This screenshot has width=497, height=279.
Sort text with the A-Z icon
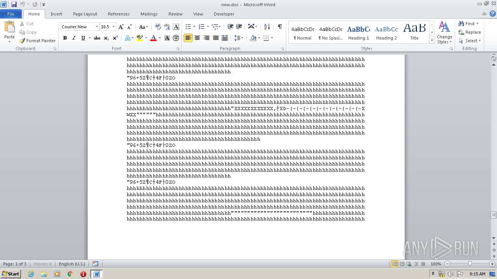[x=267, y=27]
